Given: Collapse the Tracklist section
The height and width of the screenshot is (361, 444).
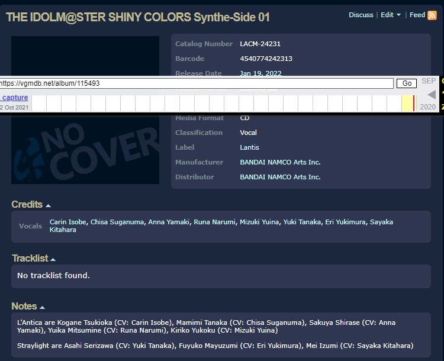Looking at the screenshot, I should pyautogui.click(x=53, y=259).
